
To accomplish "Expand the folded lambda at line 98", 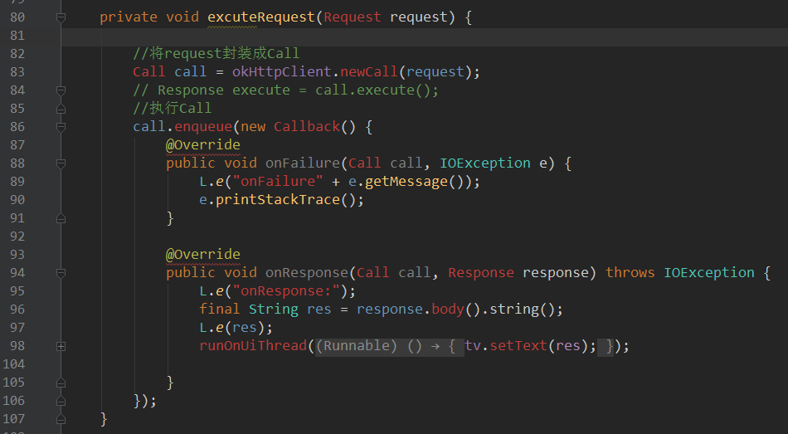I will (61, 346).
